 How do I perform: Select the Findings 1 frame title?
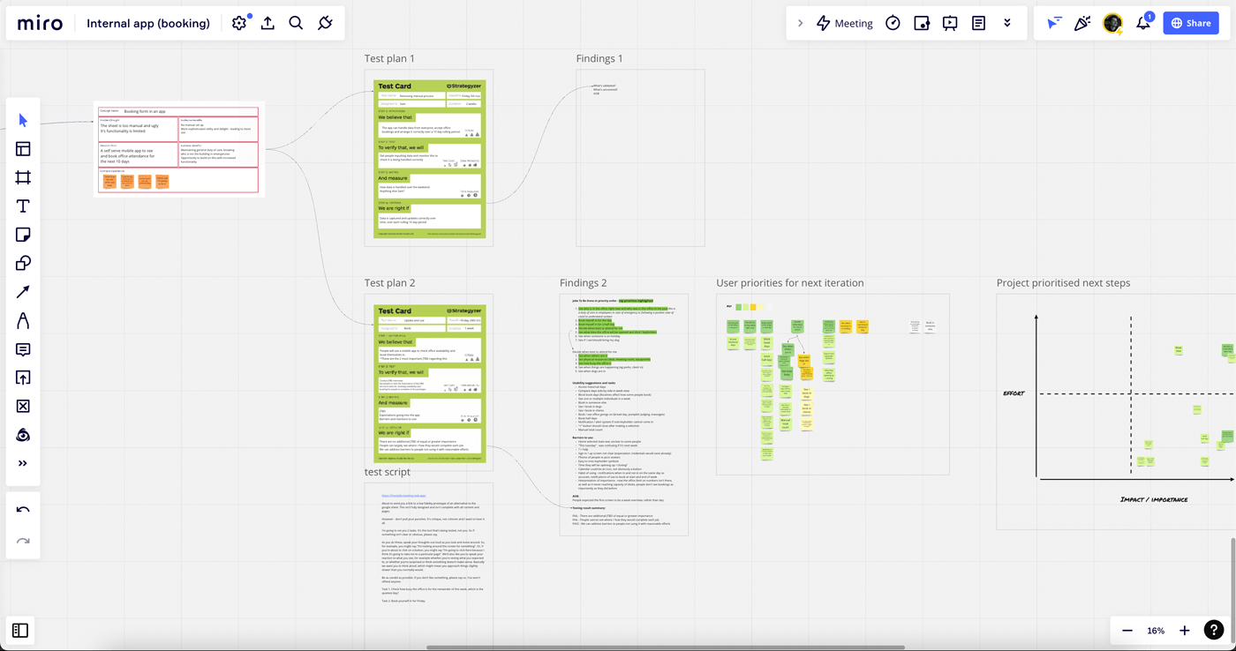pyautogui.click(x=599, y=59)
